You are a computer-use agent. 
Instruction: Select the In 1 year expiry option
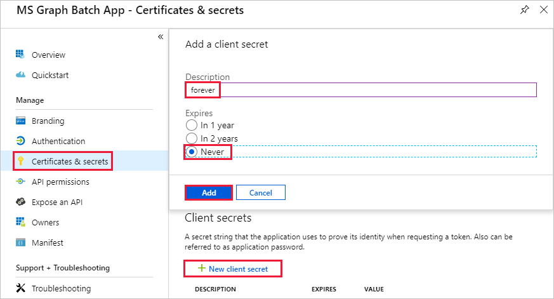(191, 125)
